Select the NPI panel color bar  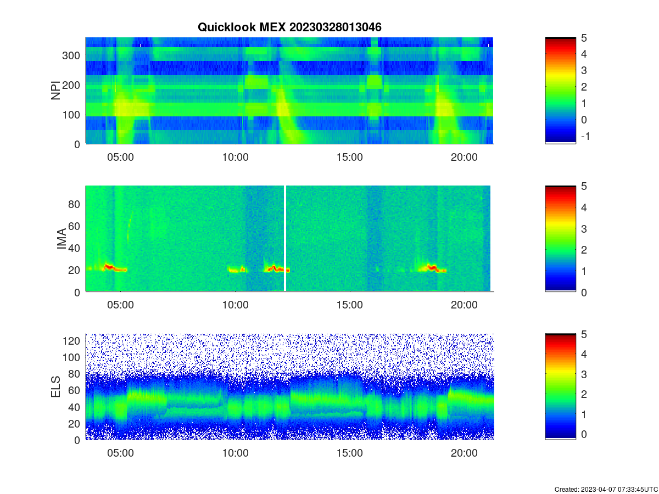tap(560, 91)
